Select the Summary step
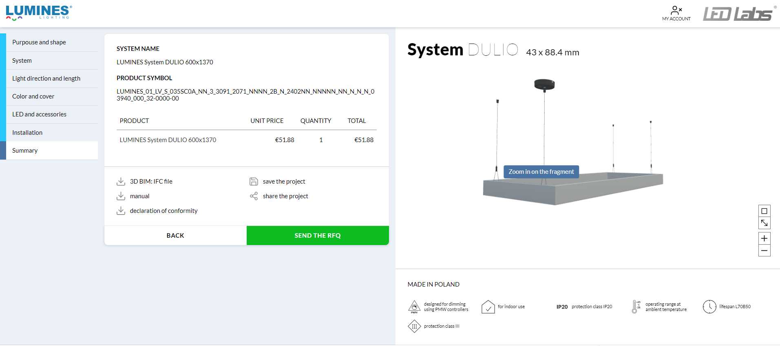The width and height of the screenshot is (780, 346). [52, 151]
